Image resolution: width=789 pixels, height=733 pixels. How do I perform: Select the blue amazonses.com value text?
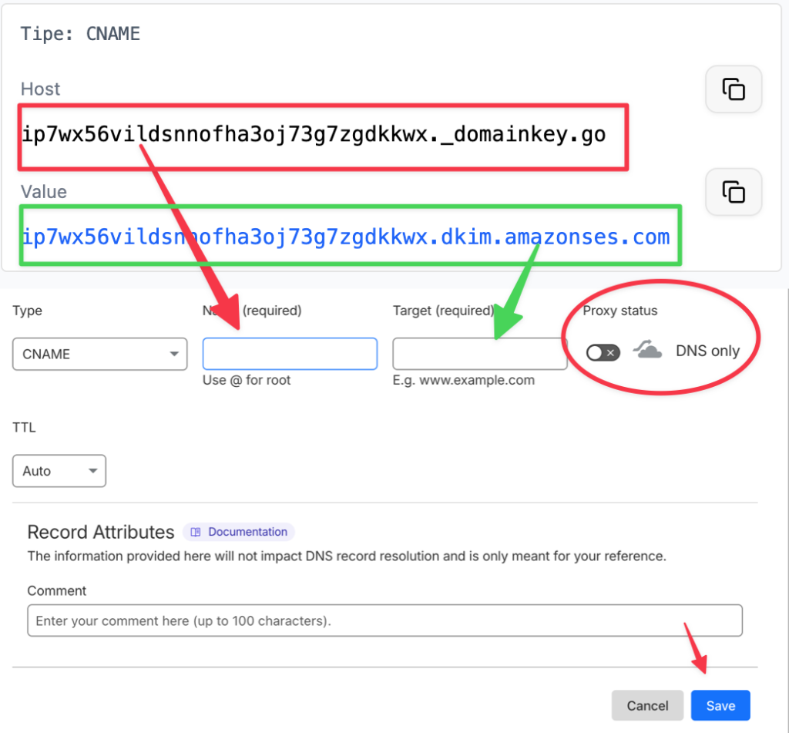(346, 237)
